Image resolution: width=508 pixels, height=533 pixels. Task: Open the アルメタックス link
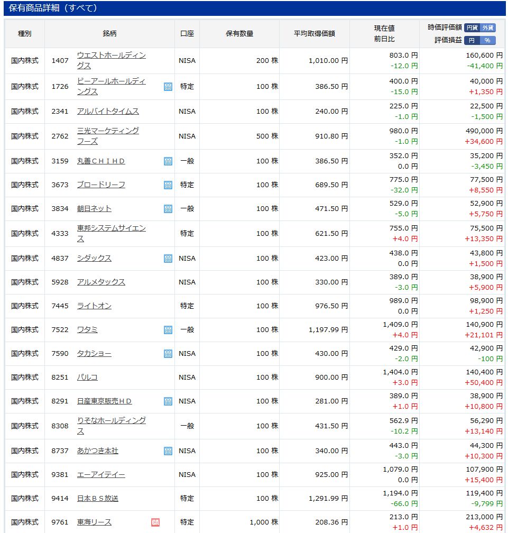click(101, 282)
